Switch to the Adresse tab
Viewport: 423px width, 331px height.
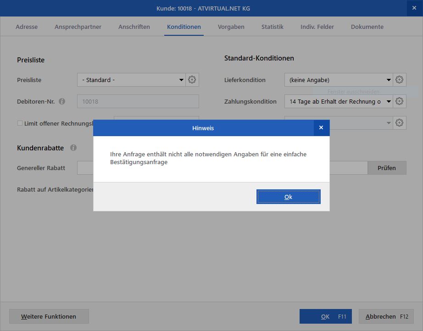pyautogui.click(x=27, y=27)
